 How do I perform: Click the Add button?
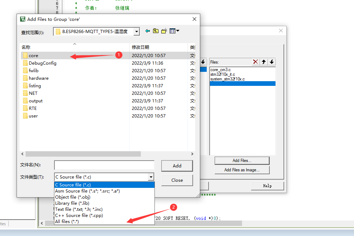pos(177,166)
